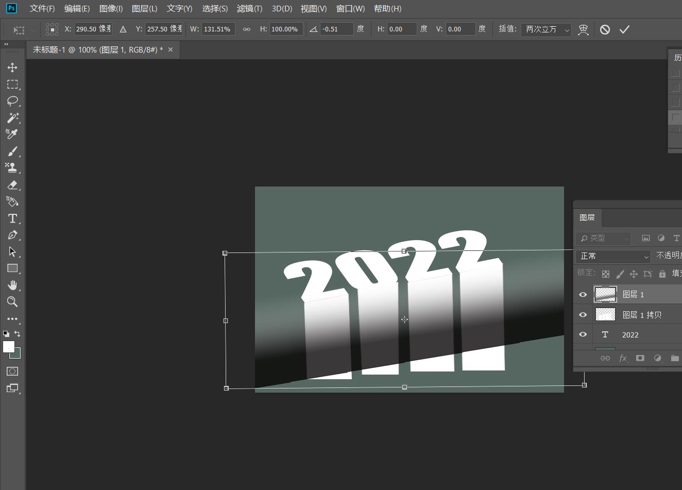Change the screen mode

click(12, 388)
